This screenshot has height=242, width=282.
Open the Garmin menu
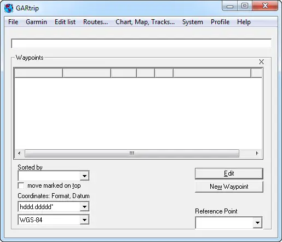coord(36,22)
